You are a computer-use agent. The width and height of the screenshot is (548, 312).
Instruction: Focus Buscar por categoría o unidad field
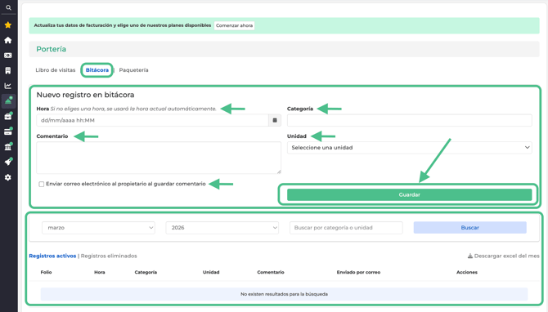pos(346,228)
